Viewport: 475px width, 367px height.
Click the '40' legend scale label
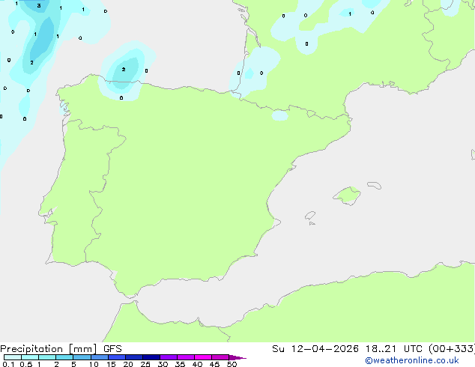click(x=197, y=364)
